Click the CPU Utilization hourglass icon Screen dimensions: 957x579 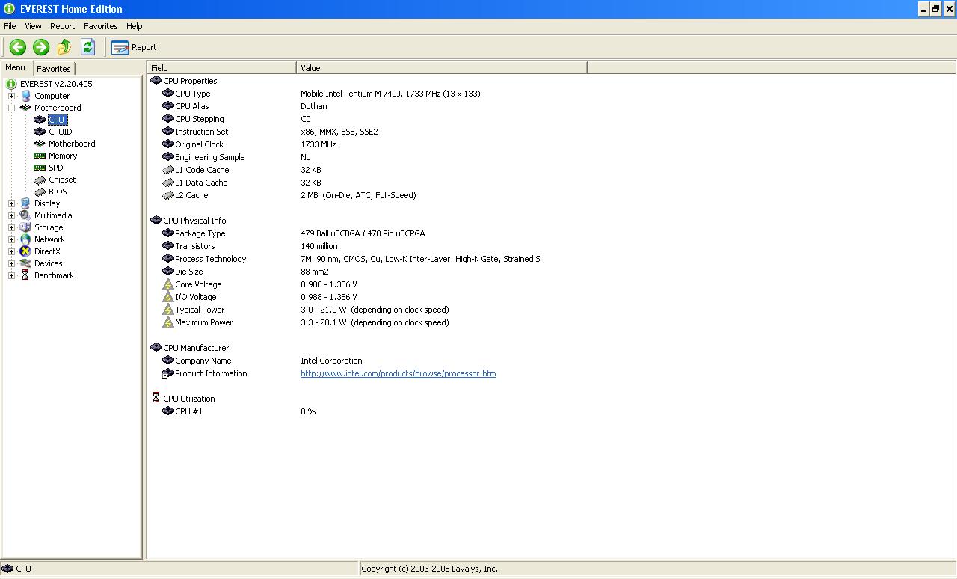[x=156, y=399]
